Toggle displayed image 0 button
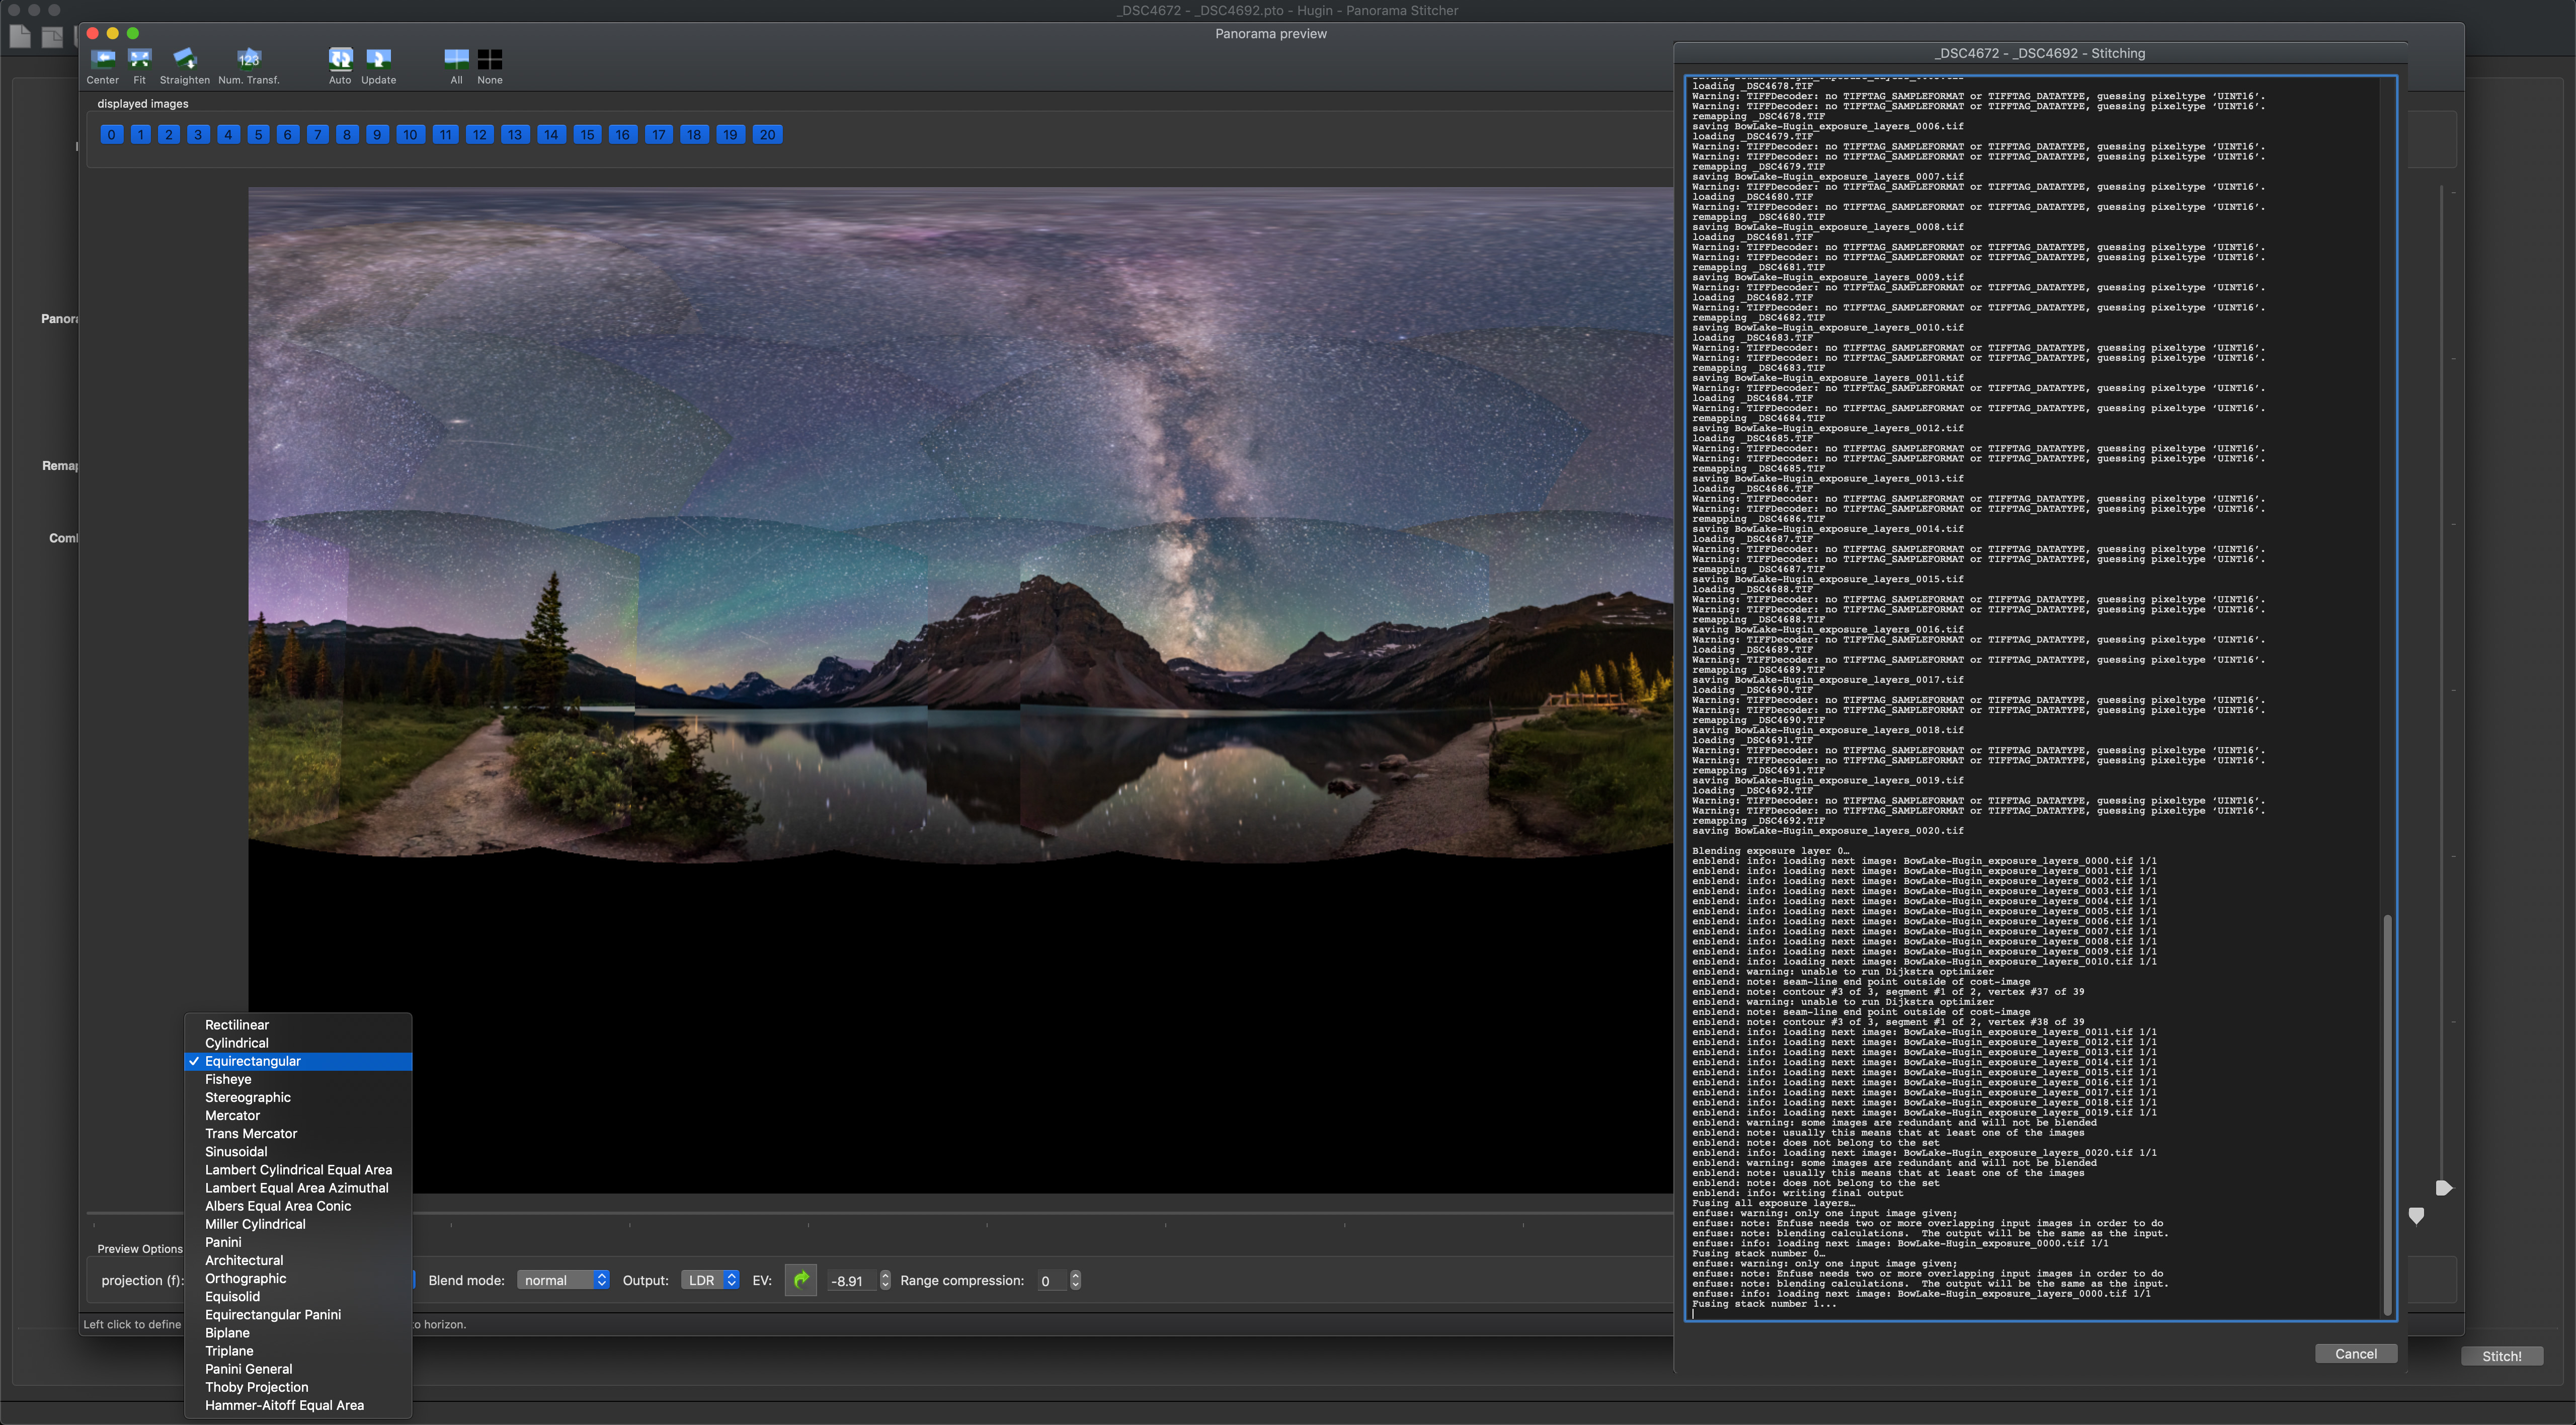Screen dimensions: 2576x1425 pyautogui.click(x=111, y=134)
